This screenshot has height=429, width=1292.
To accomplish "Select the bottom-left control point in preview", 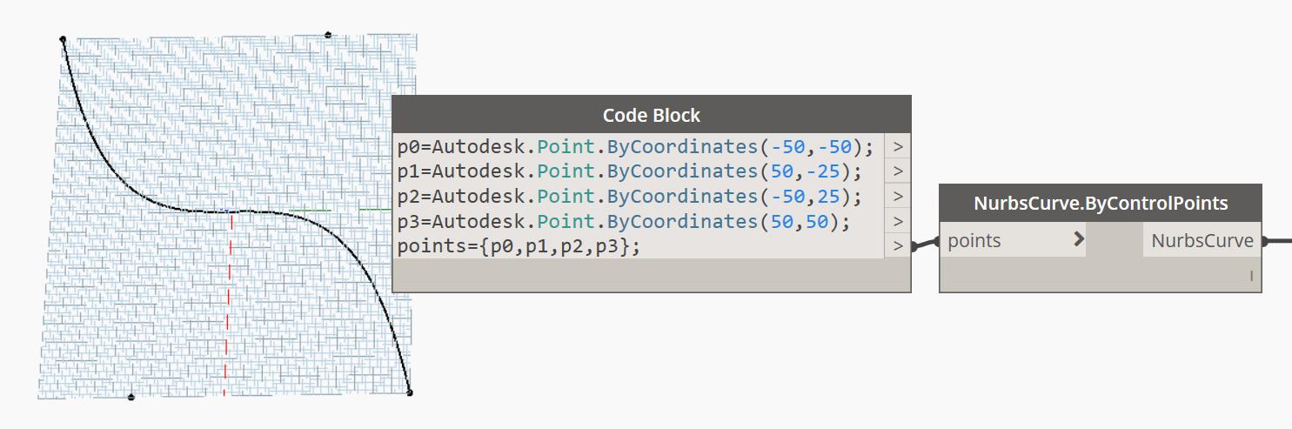I will pyautogui.click(x=131, y=397).
